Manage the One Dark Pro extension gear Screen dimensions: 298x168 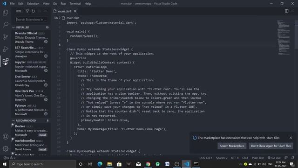coord(46,99)
